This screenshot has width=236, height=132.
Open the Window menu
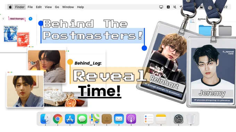(x=68, y=7)
